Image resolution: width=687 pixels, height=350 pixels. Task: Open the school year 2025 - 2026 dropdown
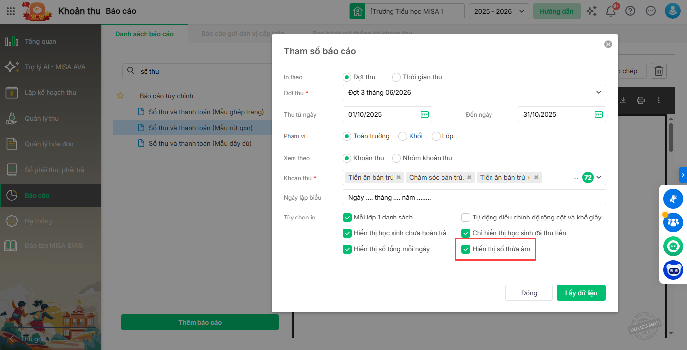pos(498,11)
